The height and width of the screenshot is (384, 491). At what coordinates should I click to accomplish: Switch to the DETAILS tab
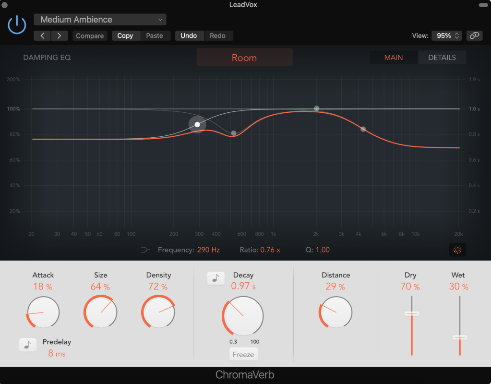442,58
